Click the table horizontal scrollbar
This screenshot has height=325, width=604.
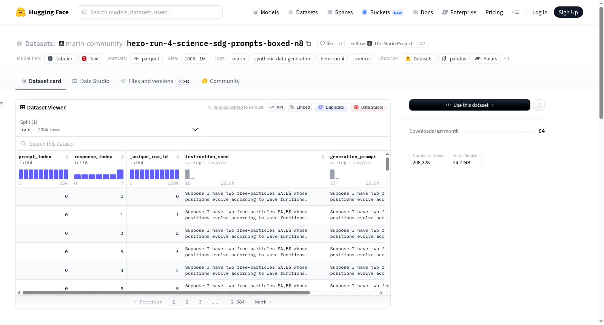click(166, 293)
